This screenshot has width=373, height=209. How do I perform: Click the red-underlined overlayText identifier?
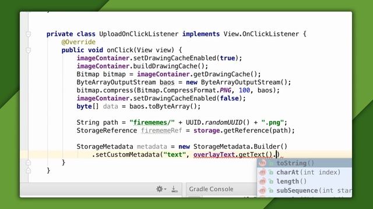click(x=214, y=155)
